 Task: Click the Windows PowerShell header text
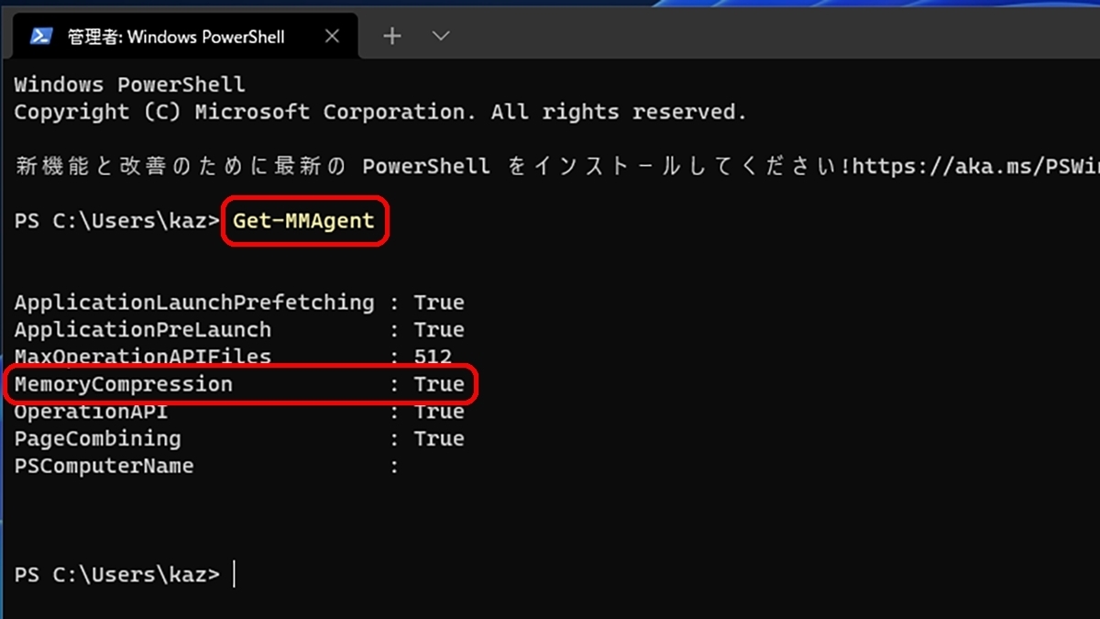tap(130, 85)
